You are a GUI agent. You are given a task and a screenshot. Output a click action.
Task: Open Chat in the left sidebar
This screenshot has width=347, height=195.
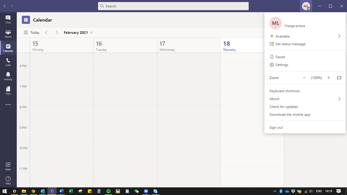point(8,19)
